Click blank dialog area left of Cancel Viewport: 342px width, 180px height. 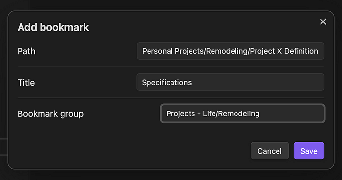pyautogui.click(x=131, y=151)
